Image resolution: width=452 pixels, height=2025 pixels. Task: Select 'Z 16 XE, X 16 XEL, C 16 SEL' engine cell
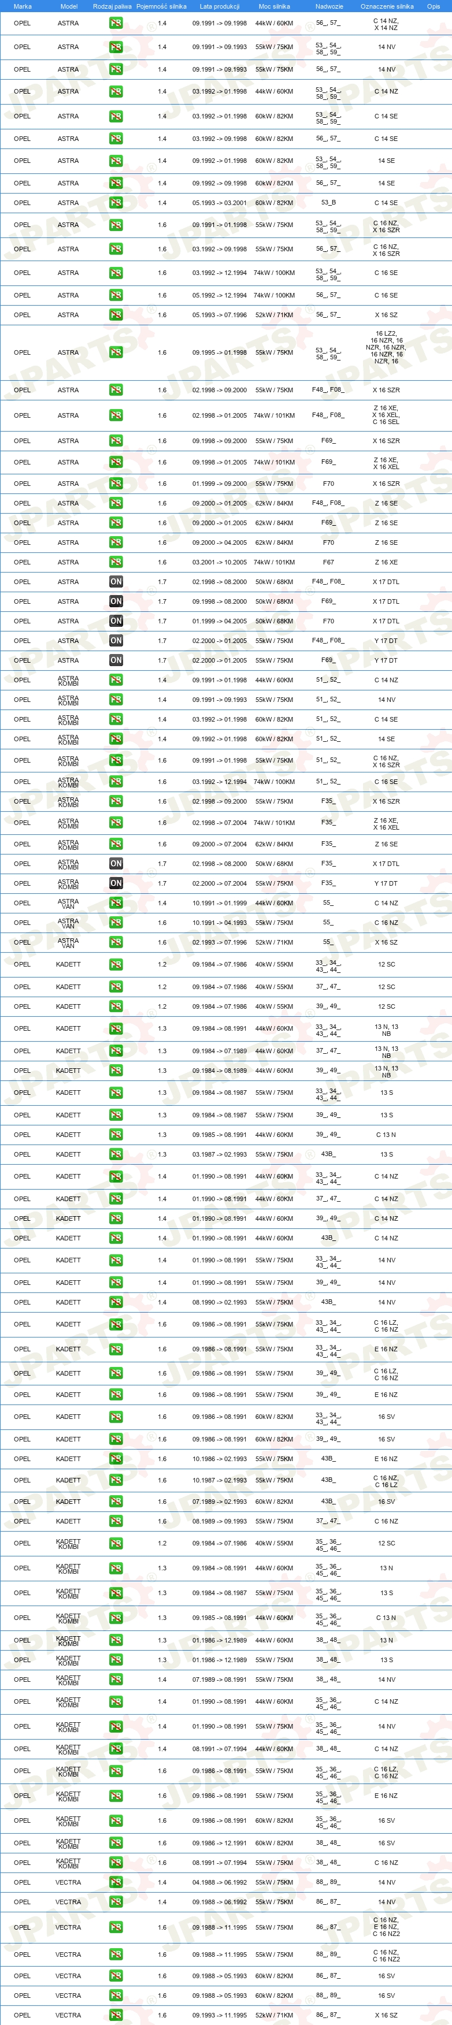386,415
